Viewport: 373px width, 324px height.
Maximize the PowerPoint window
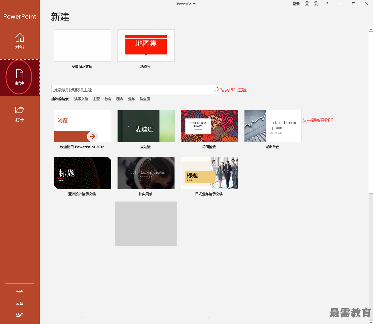point(354,4)
